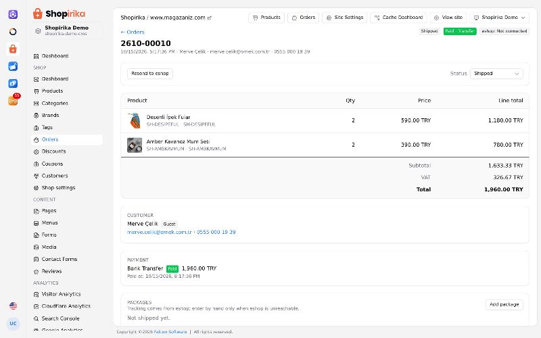
Task: Click the Products button in top bar
Action: tap(266, 18)
